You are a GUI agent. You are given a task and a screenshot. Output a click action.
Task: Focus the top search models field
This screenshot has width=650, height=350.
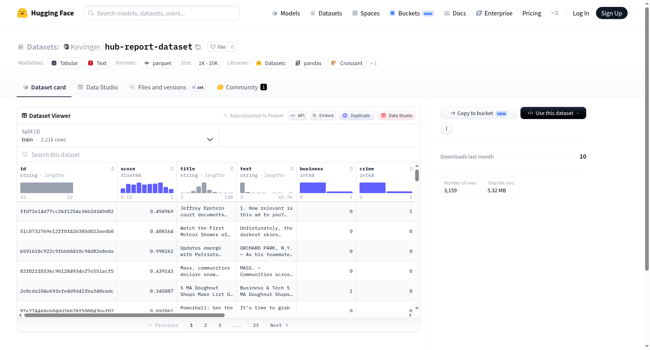click(162, 13)
